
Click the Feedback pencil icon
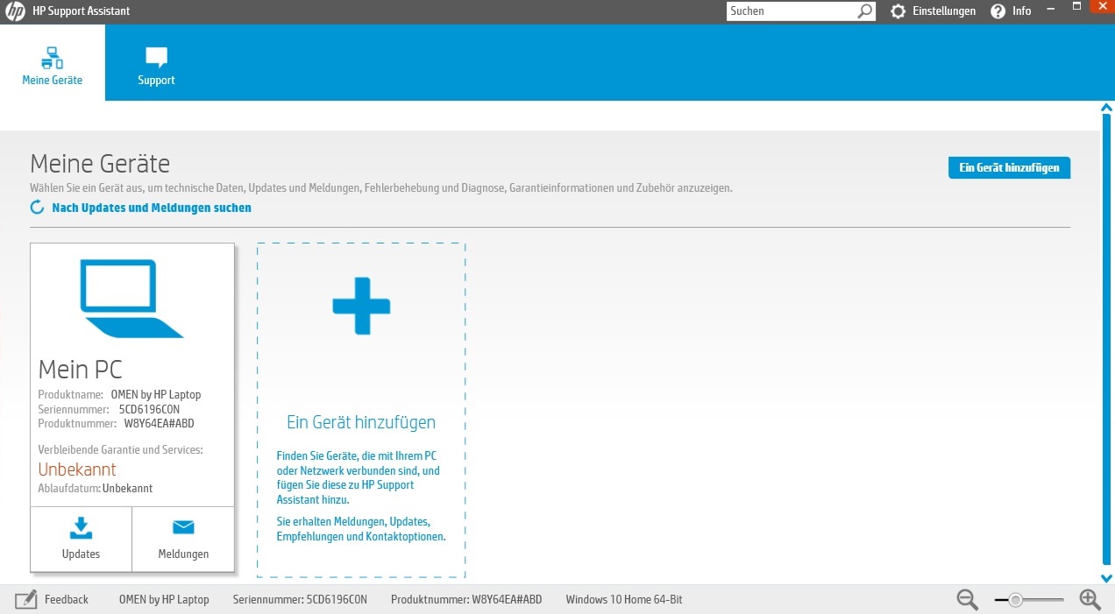(26, 600)
